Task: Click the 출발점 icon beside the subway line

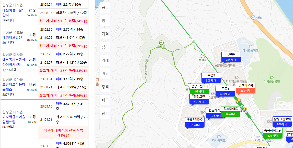Action: click(x=203, y=56)
